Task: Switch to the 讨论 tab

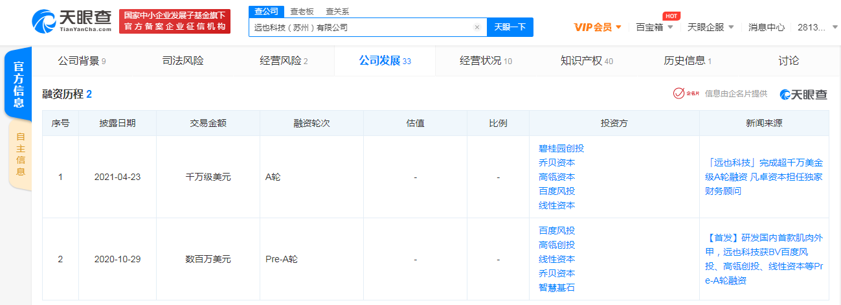Action: (x=789, y=61)
